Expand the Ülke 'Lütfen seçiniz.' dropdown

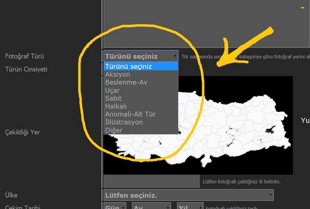(188, 195)
